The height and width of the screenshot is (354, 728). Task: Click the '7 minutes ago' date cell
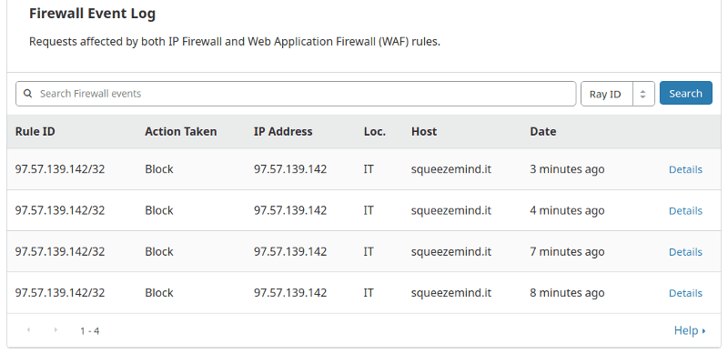[567, 251]
